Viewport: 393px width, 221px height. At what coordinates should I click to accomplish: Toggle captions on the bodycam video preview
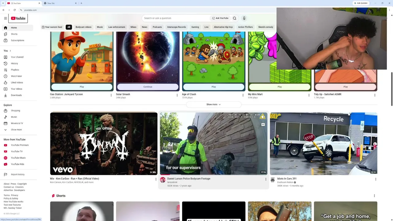point(263,124)
